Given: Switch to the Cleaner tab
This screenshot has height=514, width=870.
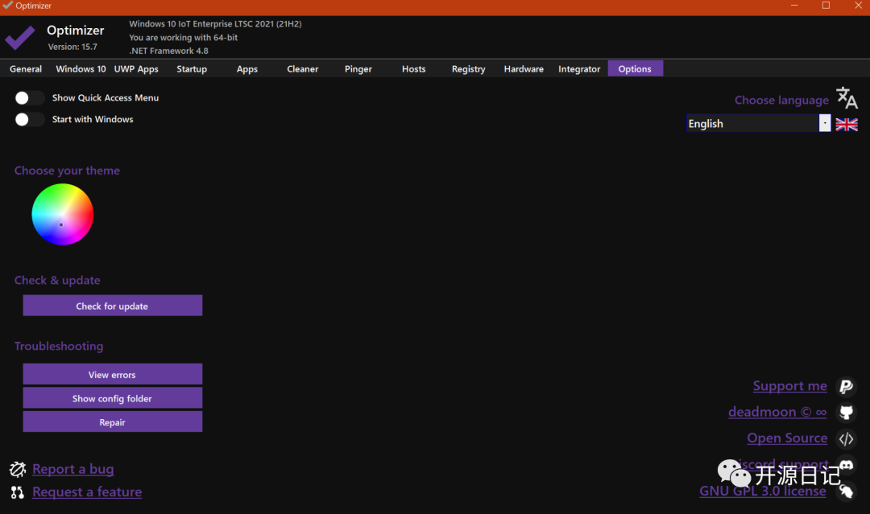Looking at the screenshot, I should click(302, 68).
